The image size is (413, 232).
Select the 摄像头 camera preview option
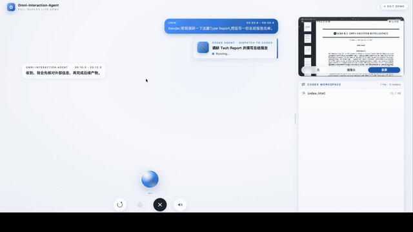(x=351, y=70)
